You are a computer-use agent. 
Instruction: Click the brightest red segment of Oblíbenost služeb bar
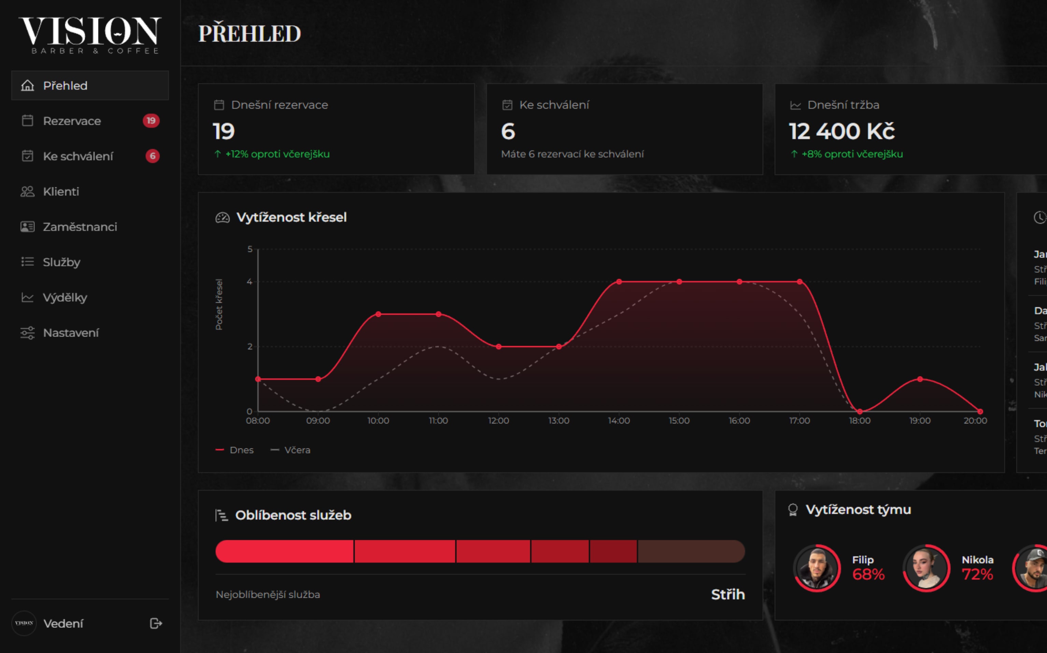[284, 551]
